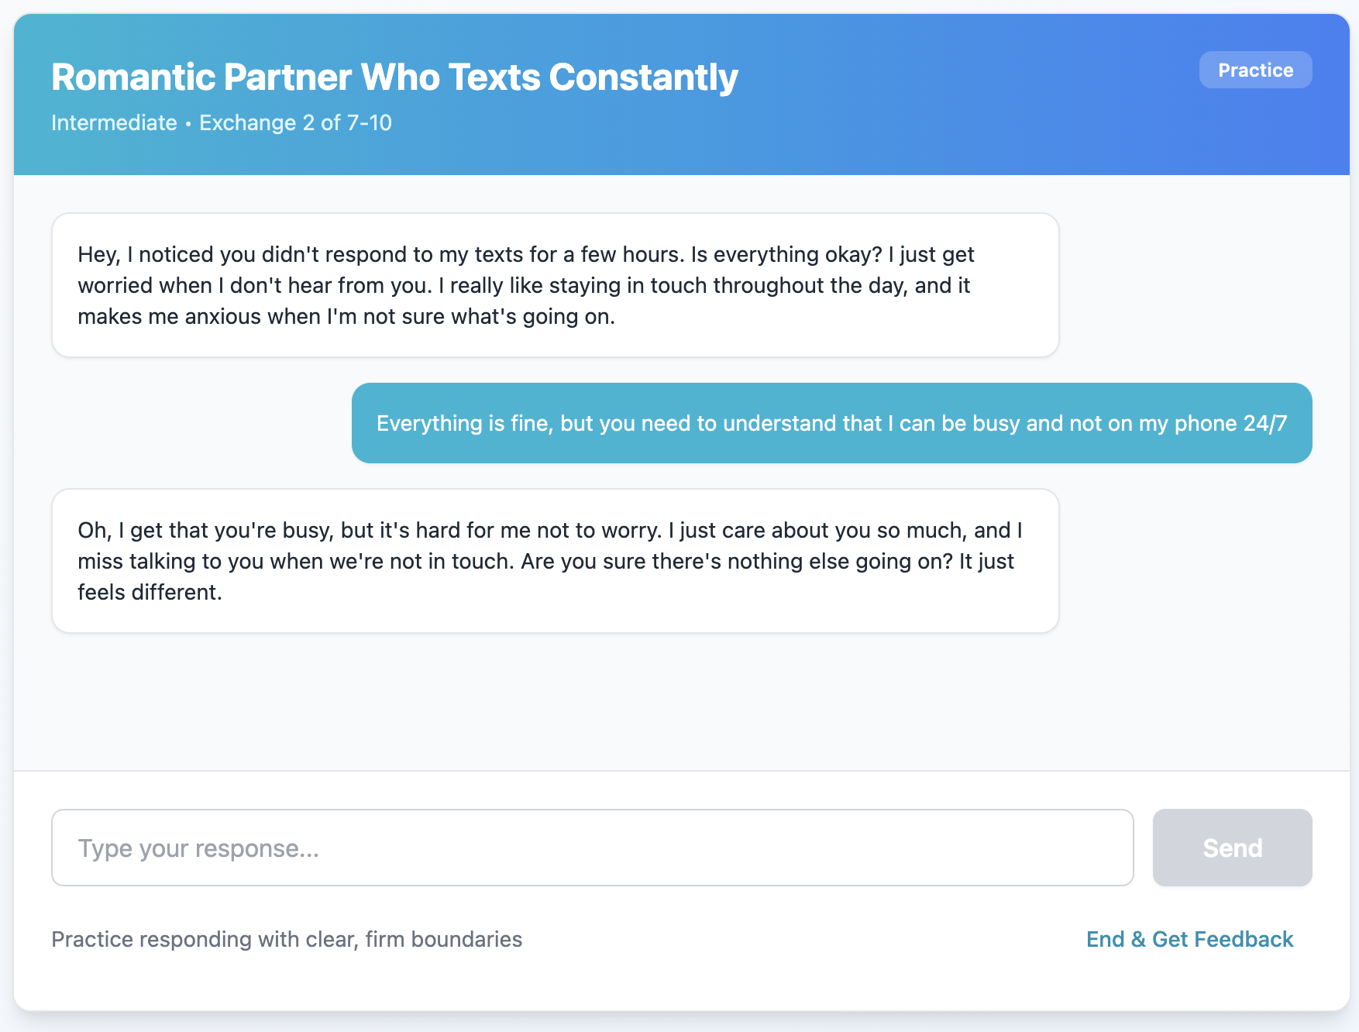
Task: Open the End & Get Feedback link
Action: [1189, 939]
